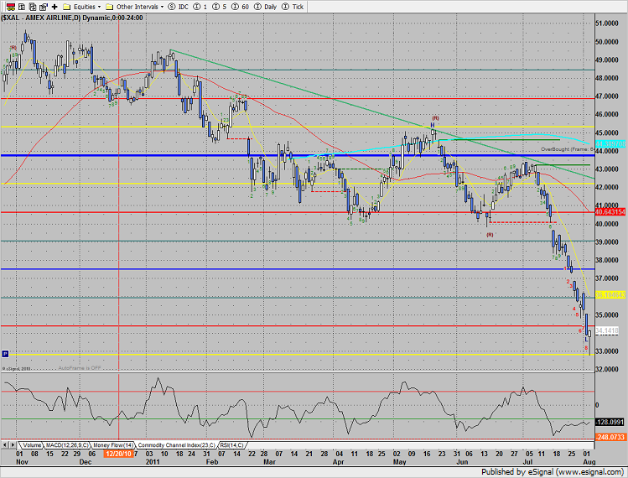Click the 34.1418 last price label

click(x=607, y=330)
